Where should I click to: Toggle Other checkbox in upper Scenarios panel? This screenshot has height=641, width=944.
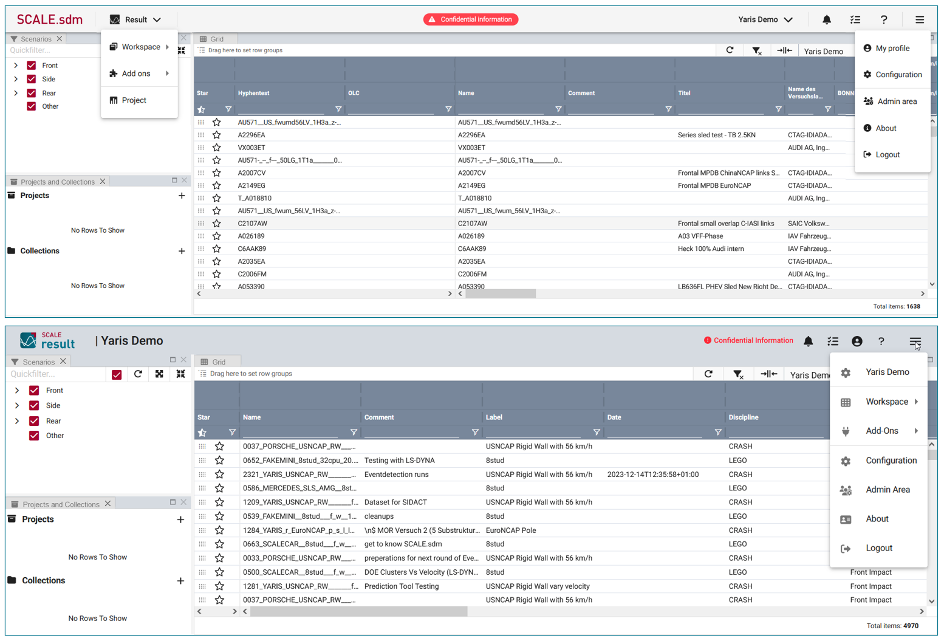(32, 106)
